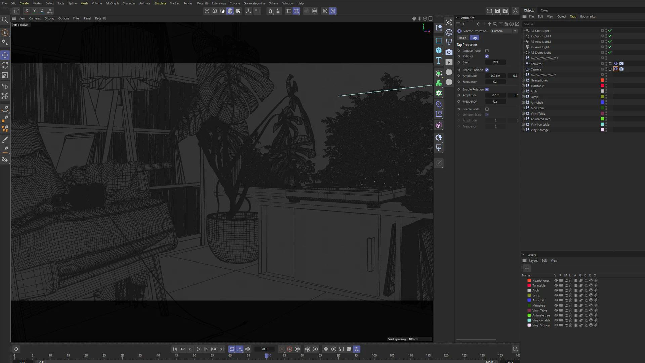Image resolution: width=645 pixels, height=363 pixels.
Task: Expand the Monstera object hierarchy
Action: [523, 108]
